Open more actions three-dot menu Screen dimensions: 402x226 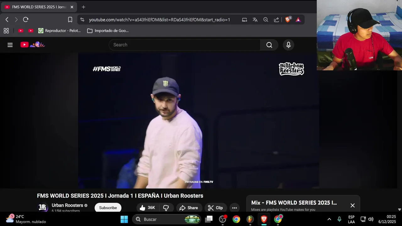235,208
